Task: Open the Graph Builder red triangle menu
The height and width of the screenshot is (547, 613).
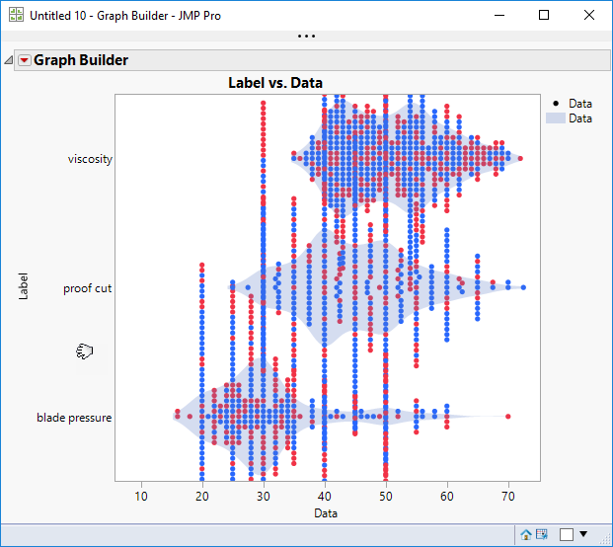Action: (x=25, y=60)
